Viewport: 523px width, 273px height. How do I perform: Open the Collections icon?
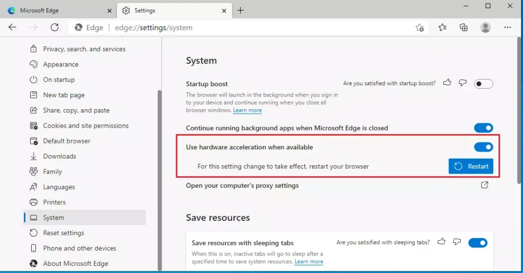[464, 28]
